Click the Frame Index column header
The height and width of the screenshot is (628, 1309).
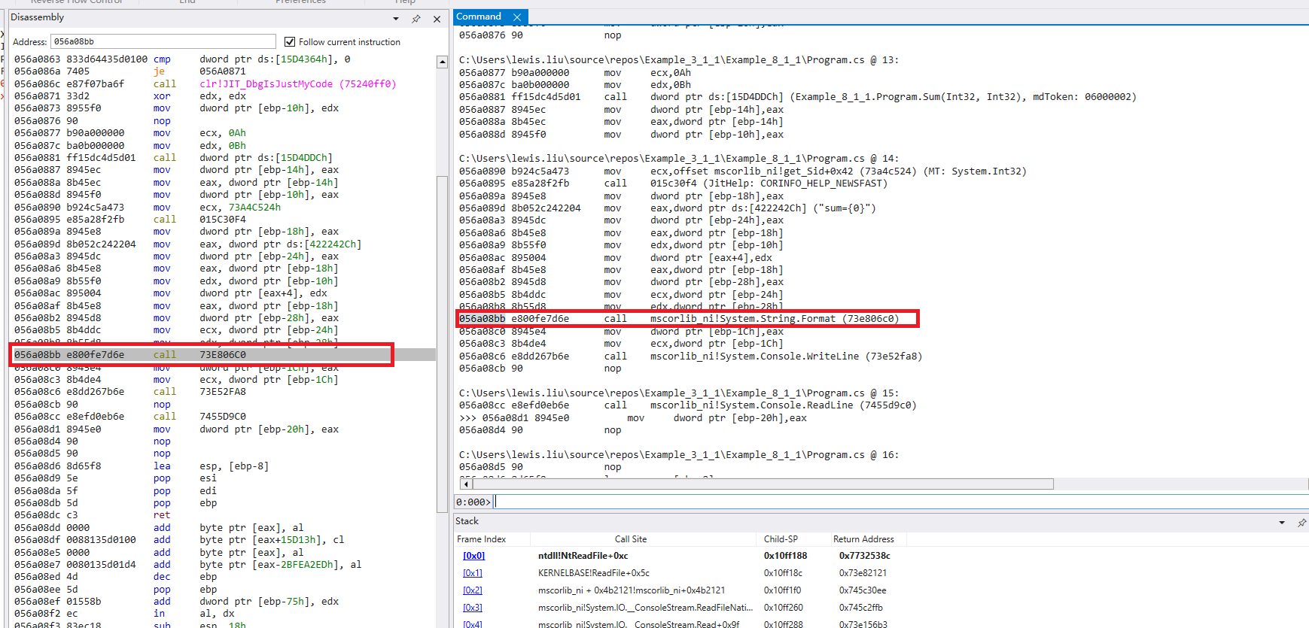click(x=482, y=539)
